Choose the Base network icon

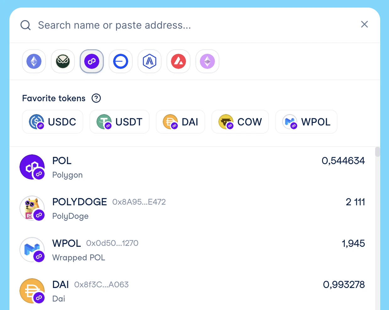(x=120, y=61)
